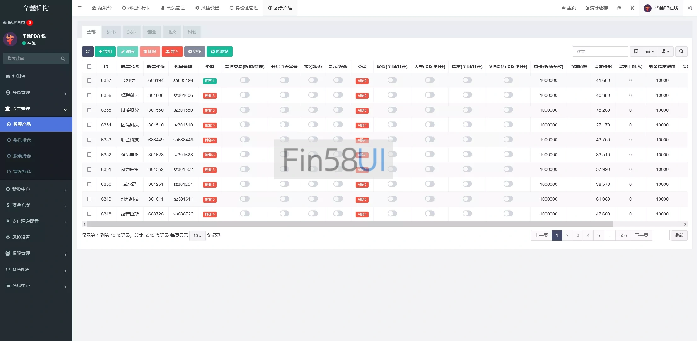Screen dimensions: 697x341
Task: Click the green 添加 button
Action: coord(105,51)
